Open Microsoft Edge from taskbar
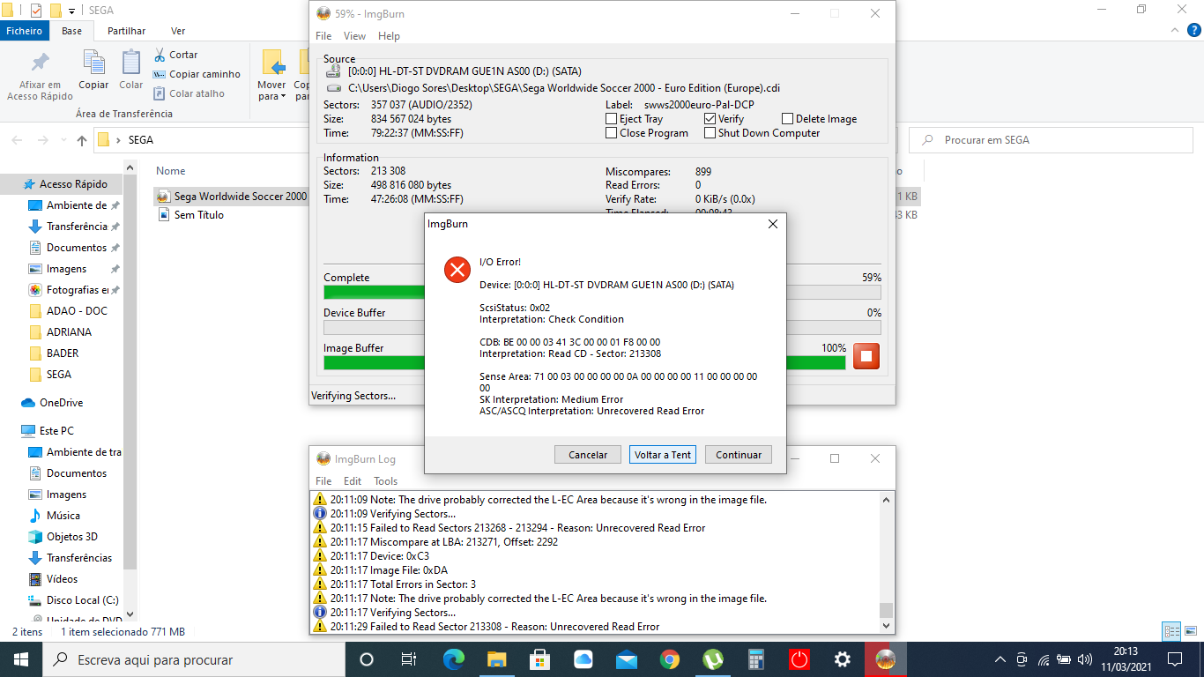The image size is (1204, 677). tap(454, 659)
